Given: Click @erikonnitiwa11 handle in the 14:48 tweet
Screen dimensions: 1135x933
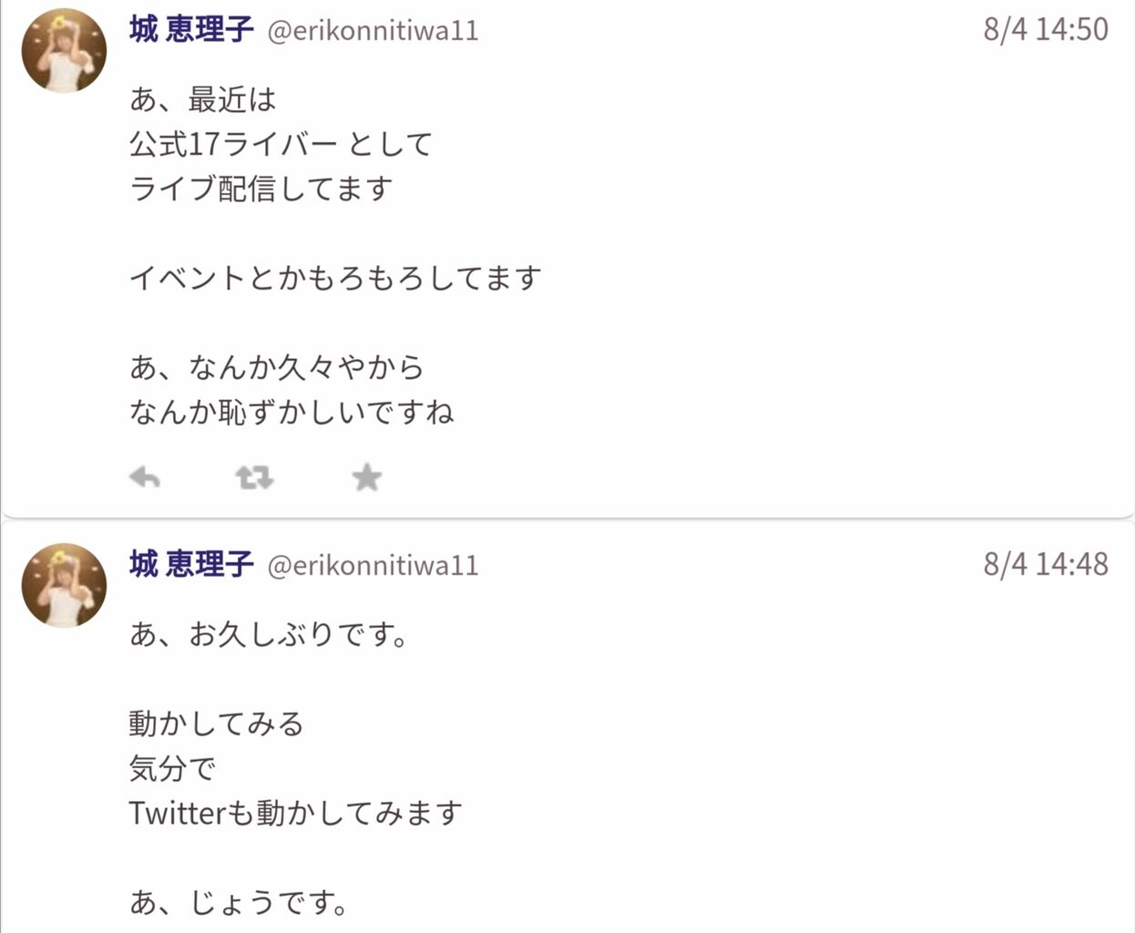Looking at the screenshot, I should [373, 566].
